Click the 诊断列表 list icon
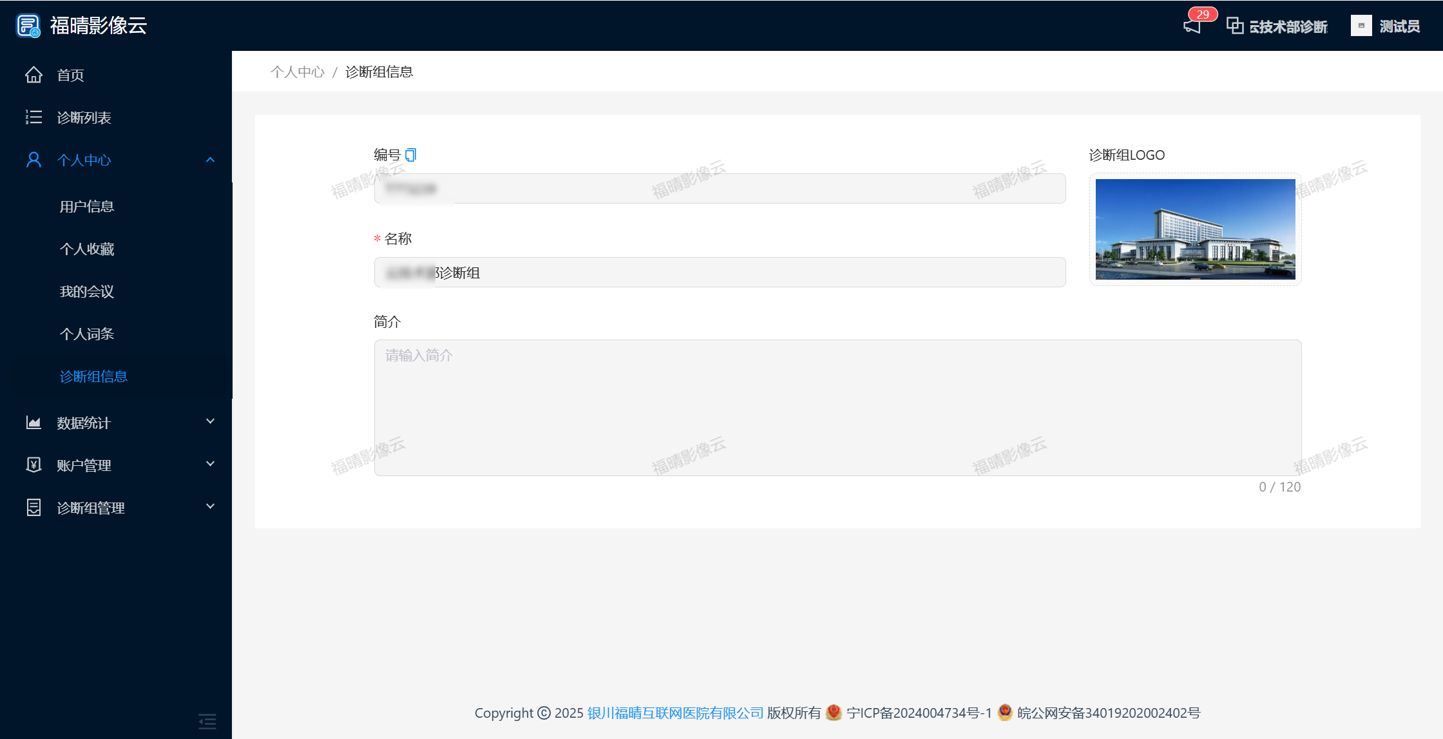The height and width of the screenshot is (739, 1443). [x=33, y=117]
